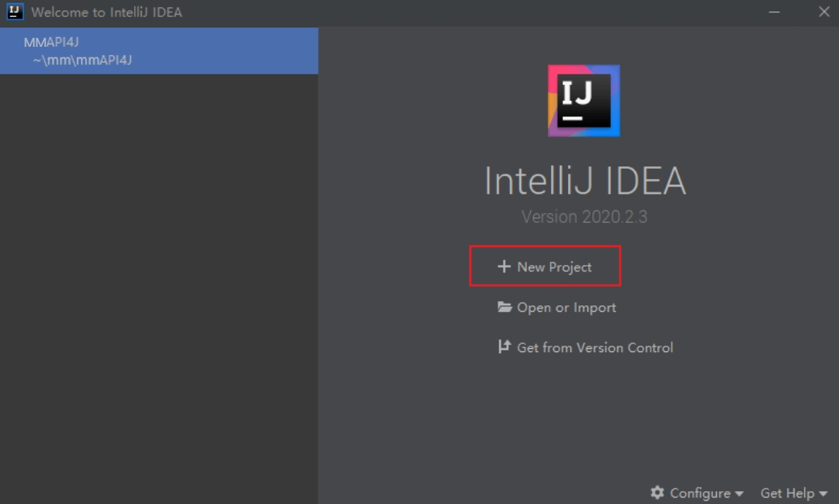Click the ~\mm\mmAPI4J project path

(x=82, y=59)
